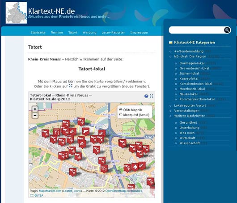Image resolution: width=237 pixels, height=203 pixels.
Task: Open the lone marker below Neersener Straße
Action: (x=73, y=172)
